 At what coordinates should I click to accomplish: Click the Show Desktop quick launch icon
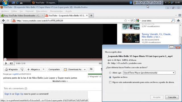tap(13, 3)
